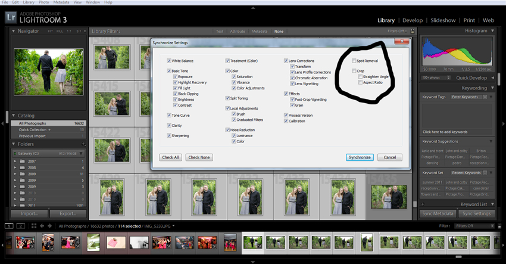
Task: Click the Navigator preview image
Action: click(x=49, y=72)
